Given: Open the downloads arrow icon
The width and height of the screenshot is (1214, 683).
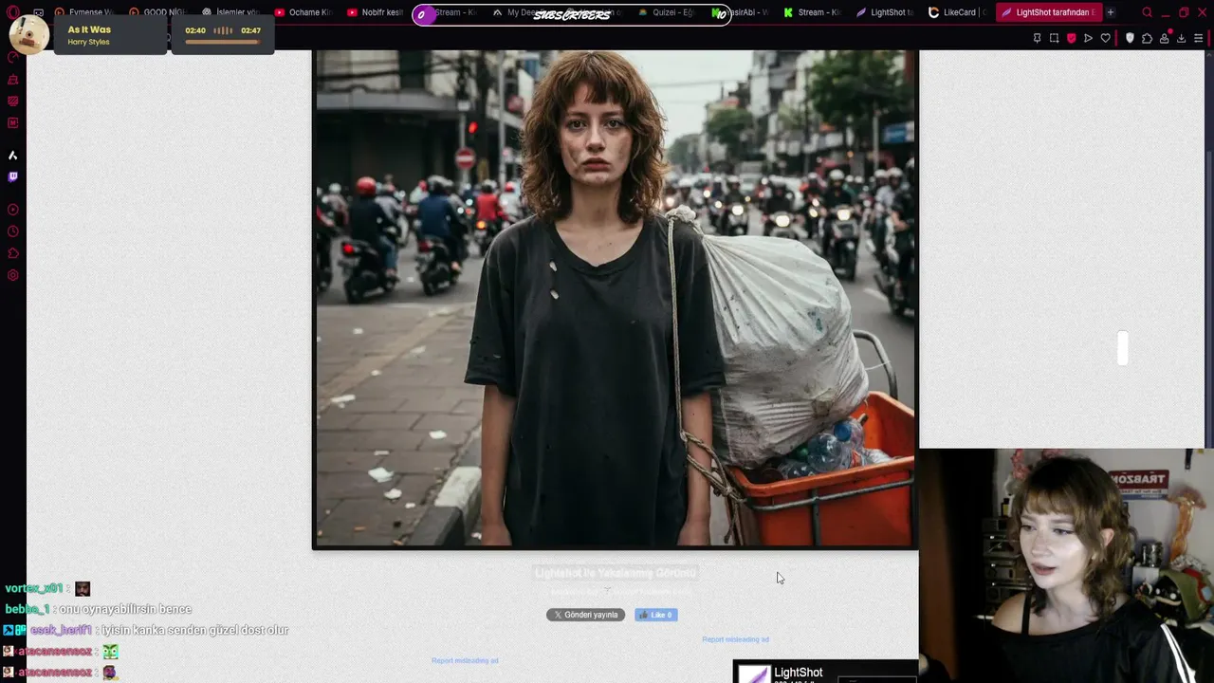Looking at the screenshot, I should [x=1181, y=38].
